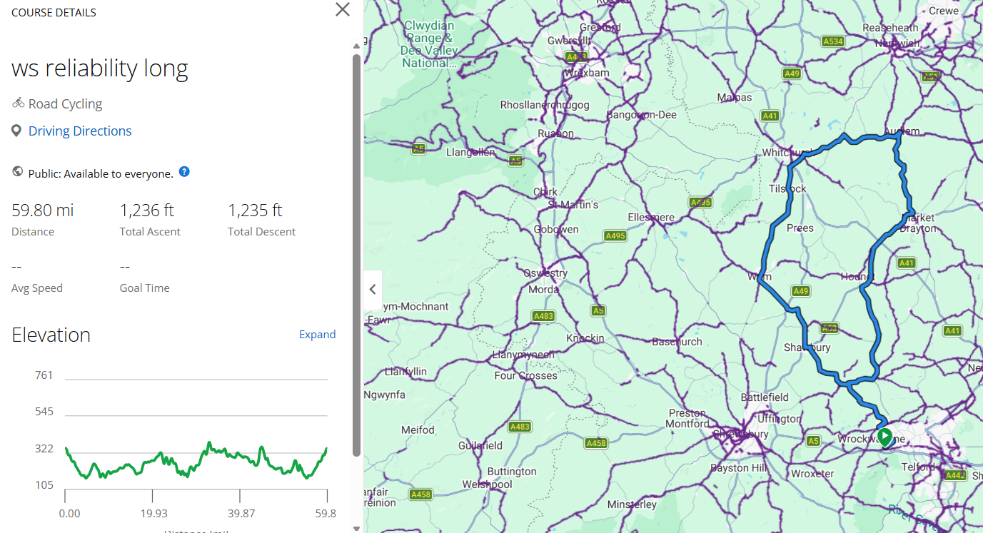
Task: Open the blue question mark help icon
Action: (184, 172)
